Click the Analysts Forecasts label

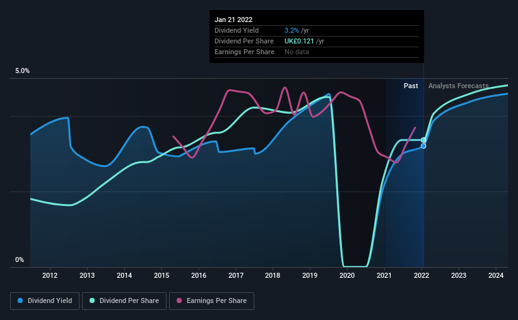click(459, 86)
